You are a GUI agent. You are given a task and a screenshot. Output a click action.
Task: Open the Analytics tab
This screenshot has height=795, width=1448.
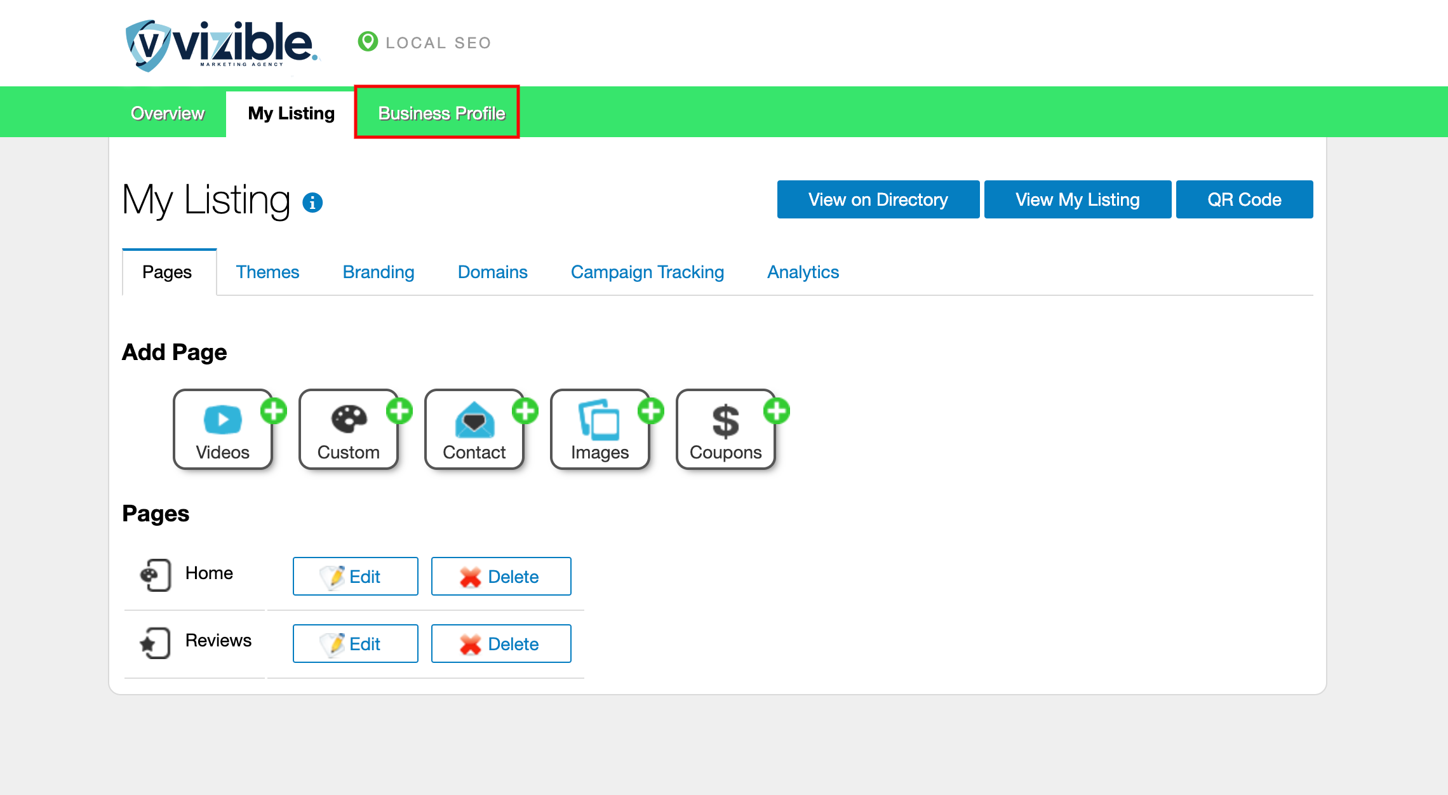[x=803, y=272]
